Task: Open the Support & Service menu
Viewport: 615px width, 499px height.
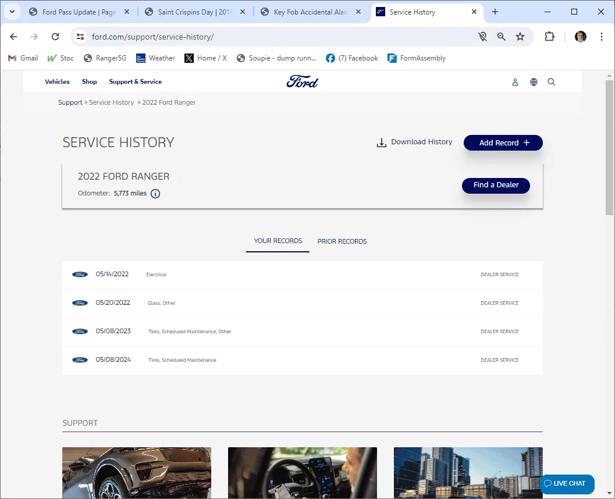Action: click(x=136, y=81)
